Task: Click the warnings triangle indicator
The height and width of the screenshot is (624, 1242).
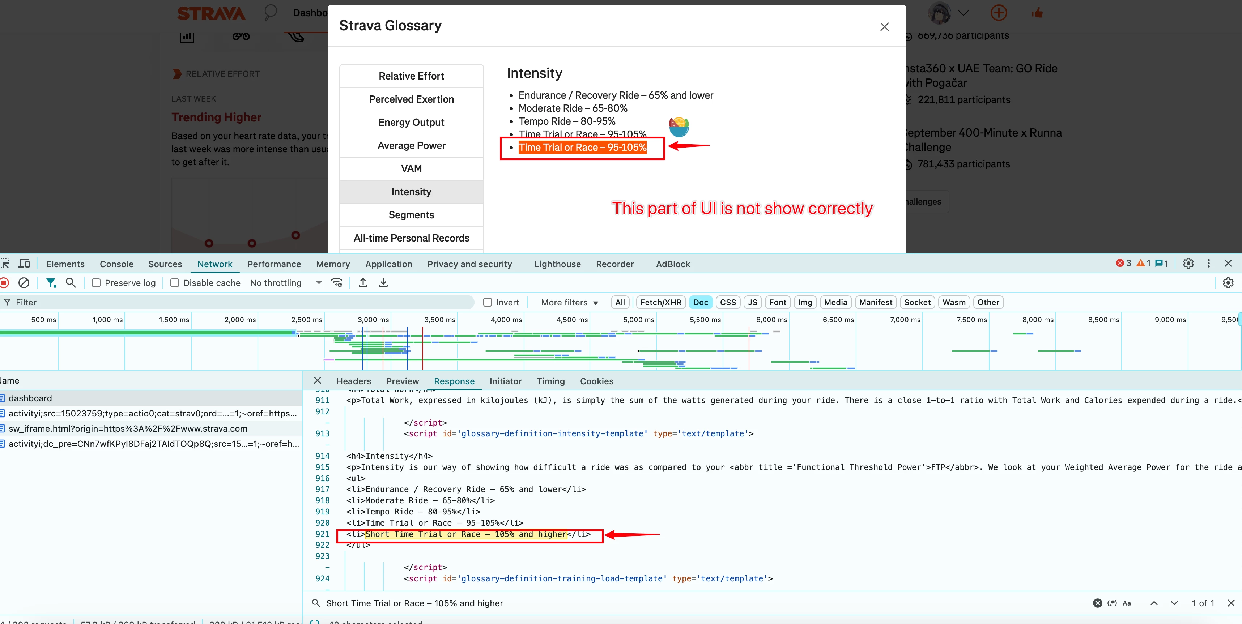Action: click(1144, 263)
